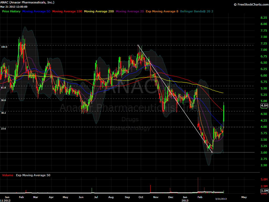
Task: Select the Moving Average 200 legend label
Action: click(99, 11)
